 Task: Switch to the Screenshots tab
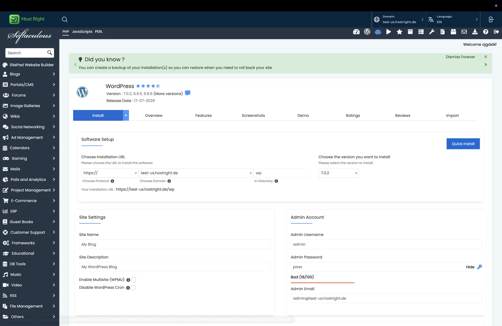pyautogui.click(x=253, y=115)
